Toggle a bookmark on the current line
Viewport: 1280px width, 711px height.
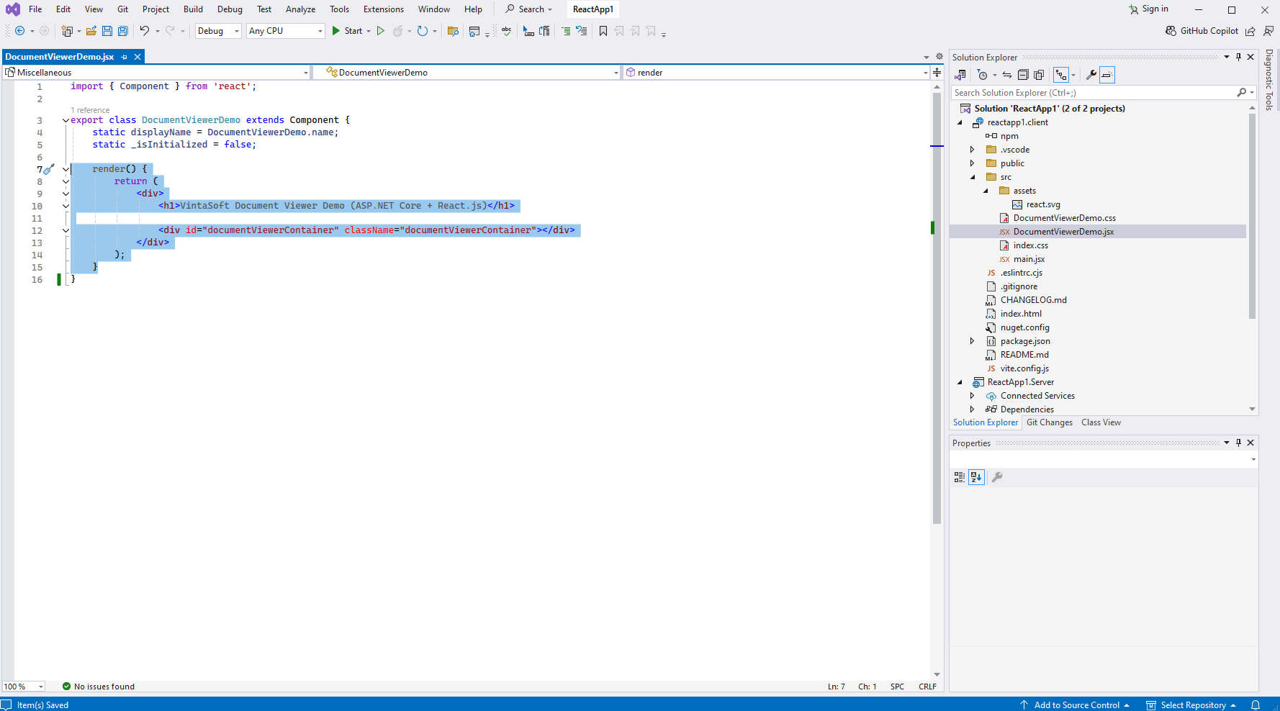click(603, 31)
